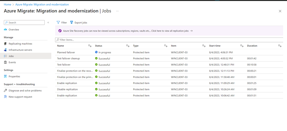Open Azure Migrate breadcrumb link

click(42, 4)
